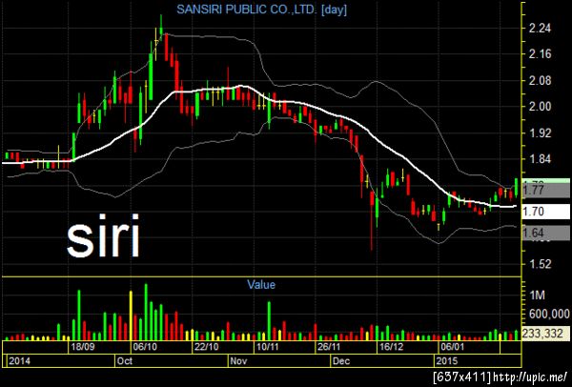Select the 2.16 price axis label
The height and width of the screenshot is (387, 572).
[x=541, y=54]
